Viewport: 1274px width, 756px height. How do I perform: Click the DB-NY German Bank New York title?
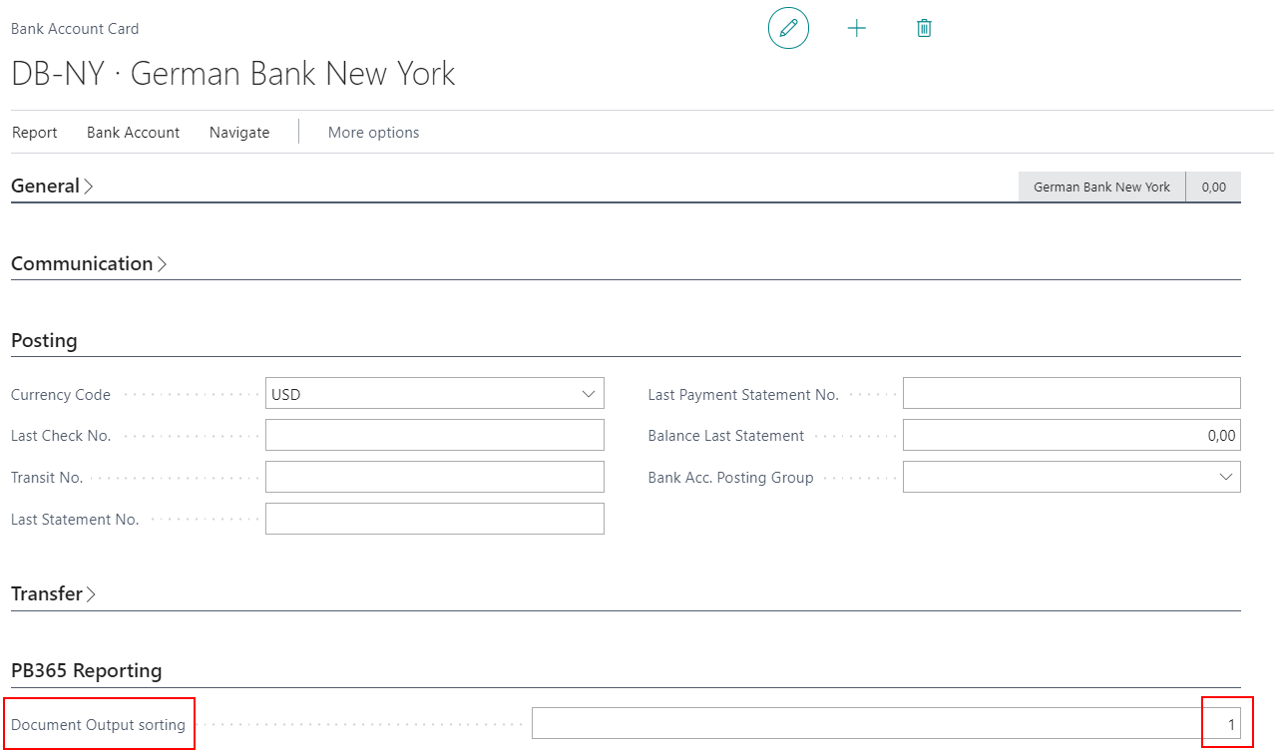(x=233, y=74)
